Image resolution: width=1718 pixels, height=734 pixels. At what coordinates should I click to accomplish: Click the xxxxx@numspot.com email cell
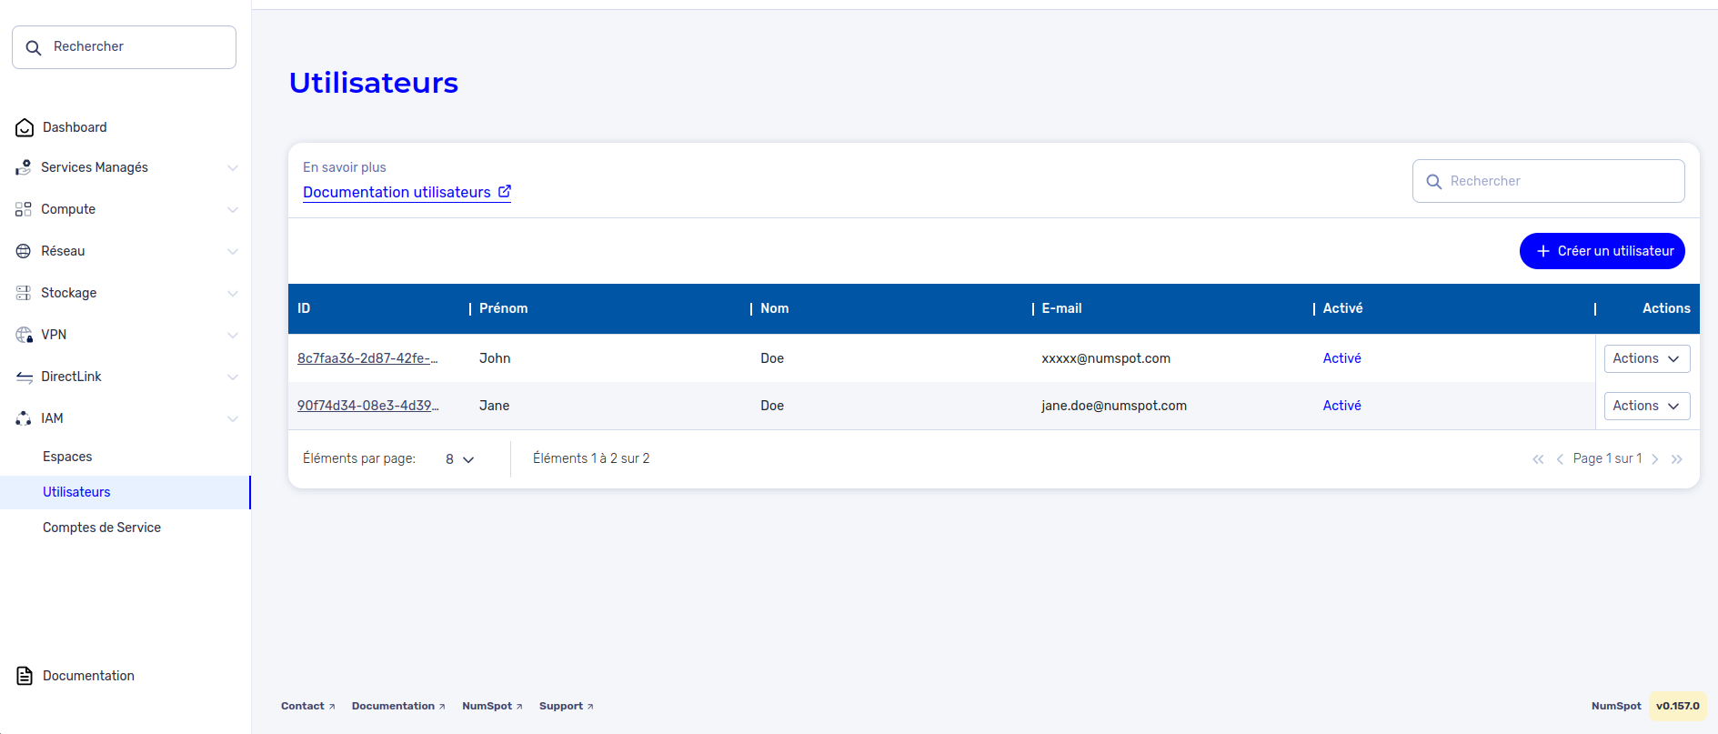click(1106, 358)
